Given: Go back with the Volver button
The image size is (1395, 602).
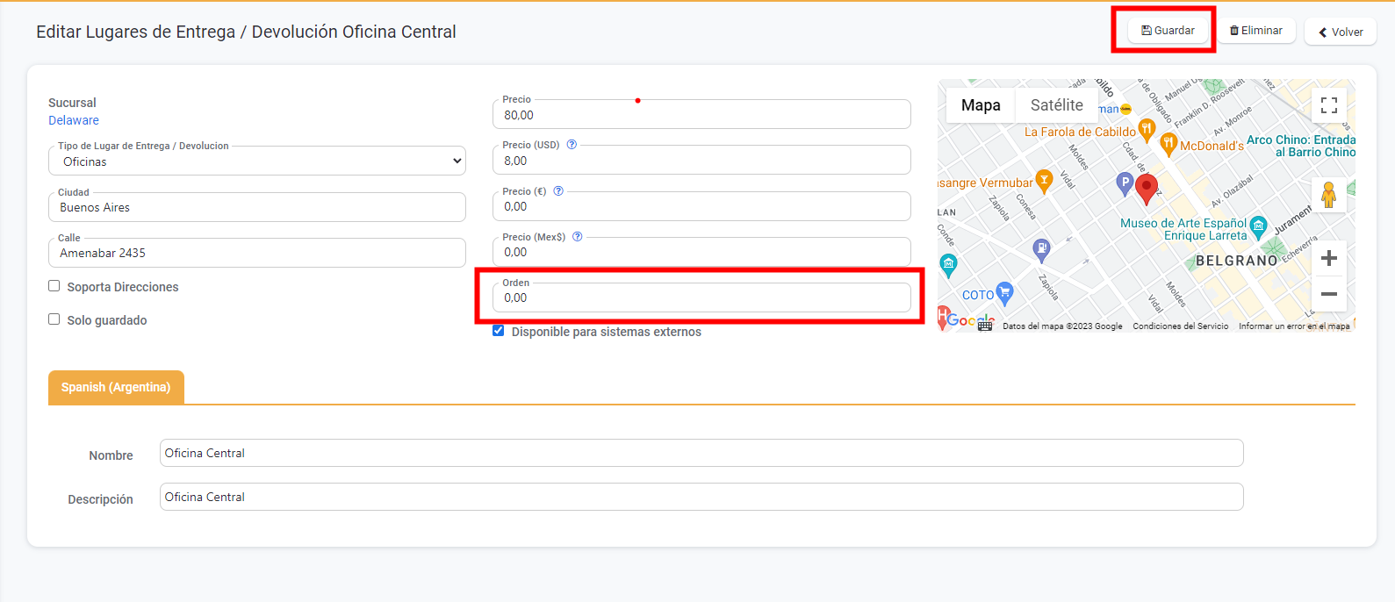Looking at the screenshot, I should [x=1340, y=32].
